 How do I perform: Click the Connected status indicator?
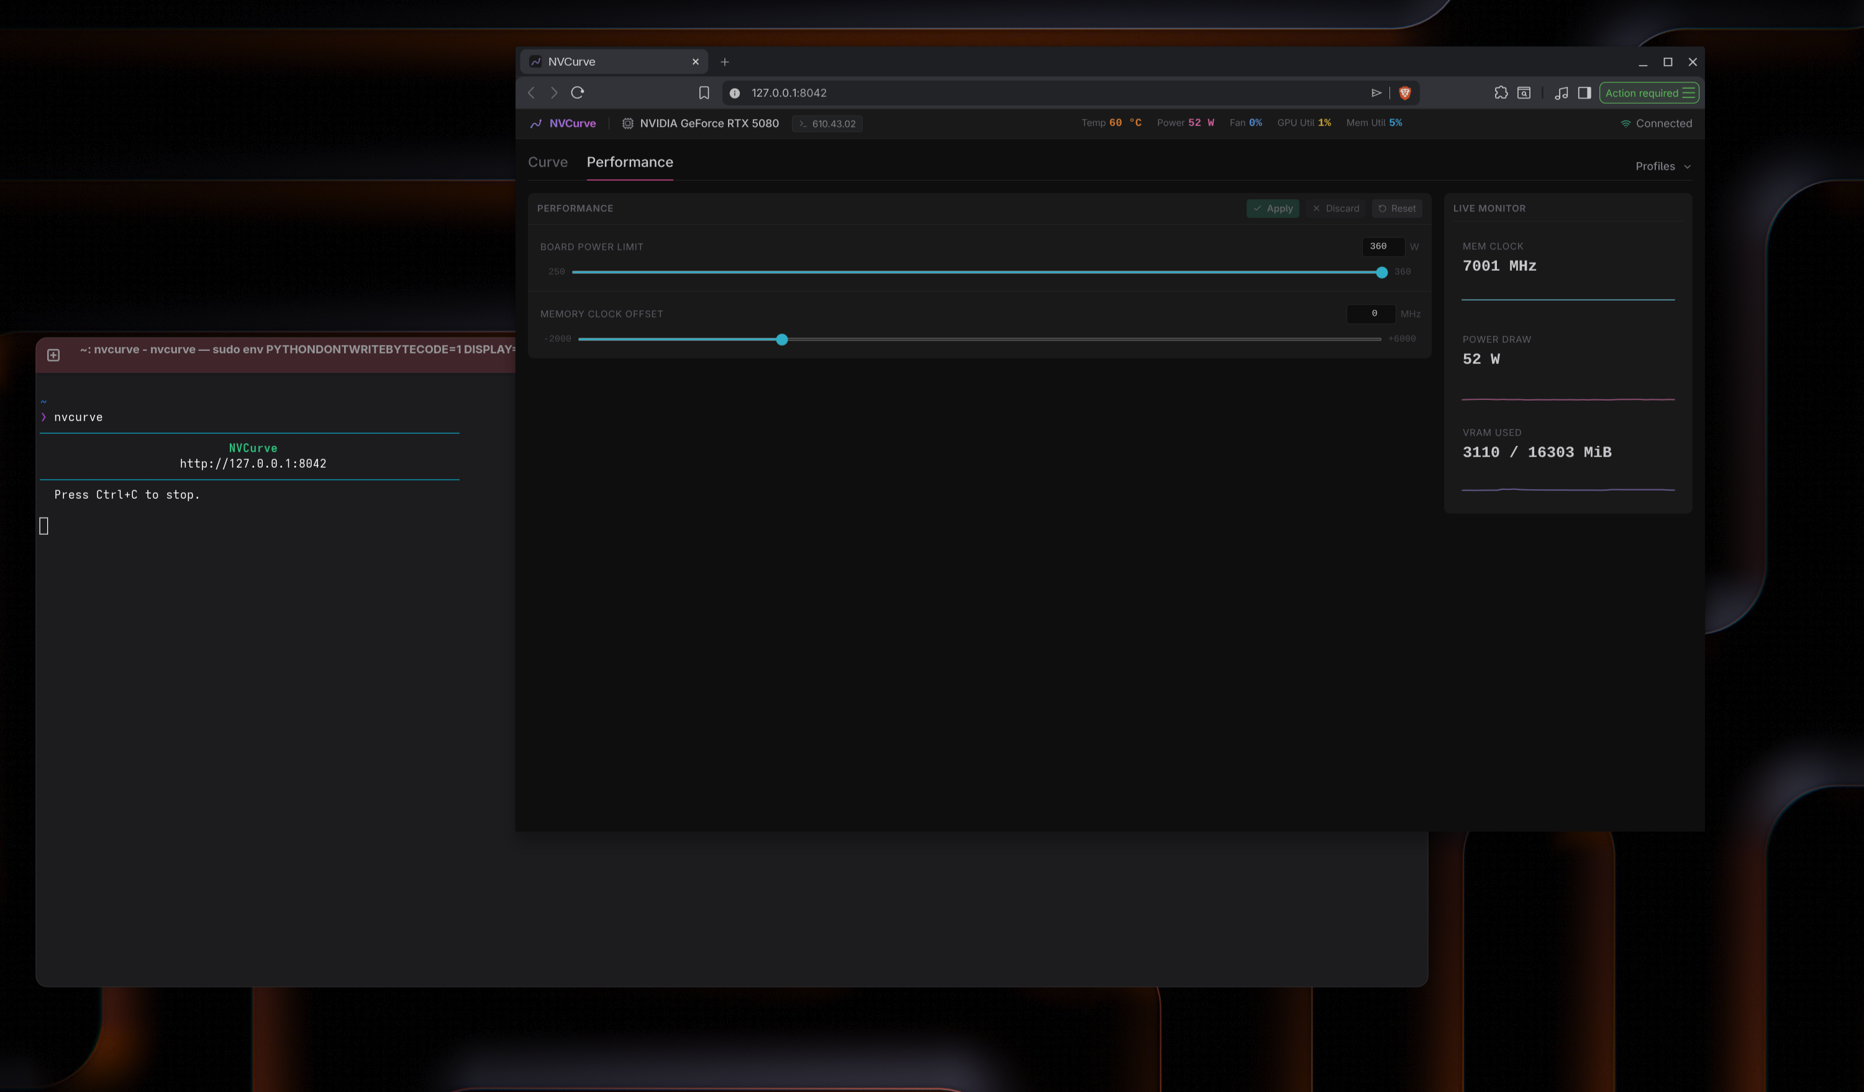pyautogui.click(x=1656, y=124)
